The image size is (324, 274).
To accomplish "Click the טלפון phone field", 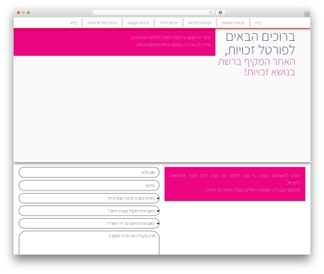I will [89, 185].
